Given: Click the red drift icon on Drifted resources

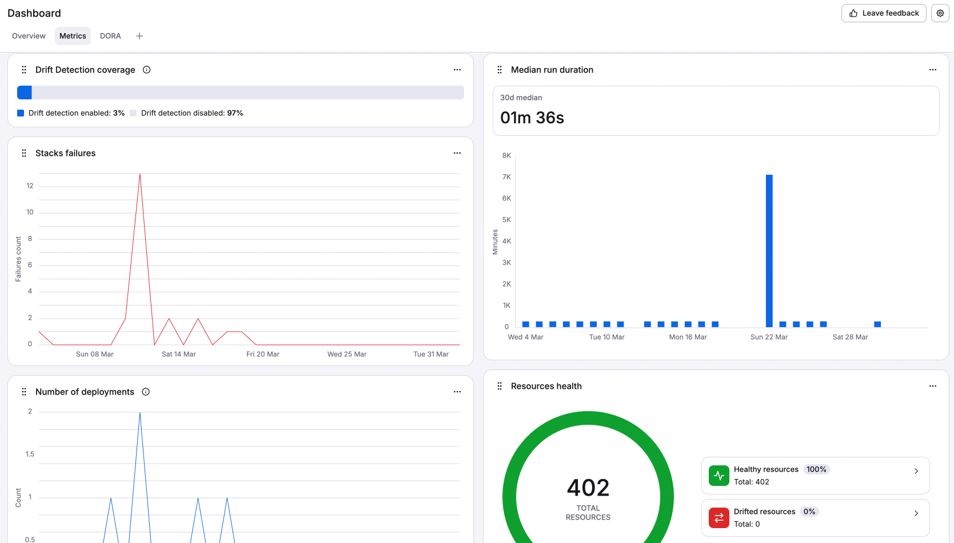Looking at the screenshot, I should pos(719,517).
